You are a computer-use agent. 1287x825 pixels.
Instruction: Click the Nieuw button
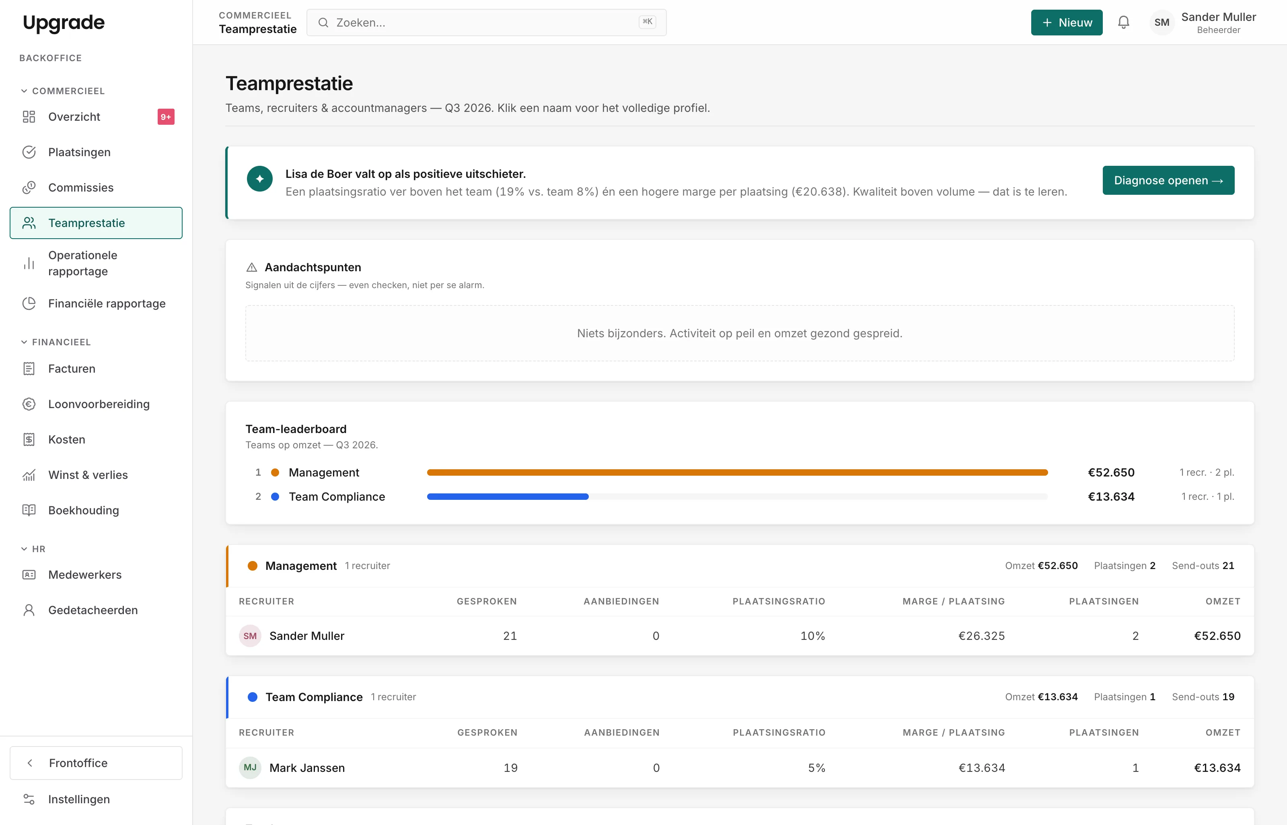point(1067,23)
